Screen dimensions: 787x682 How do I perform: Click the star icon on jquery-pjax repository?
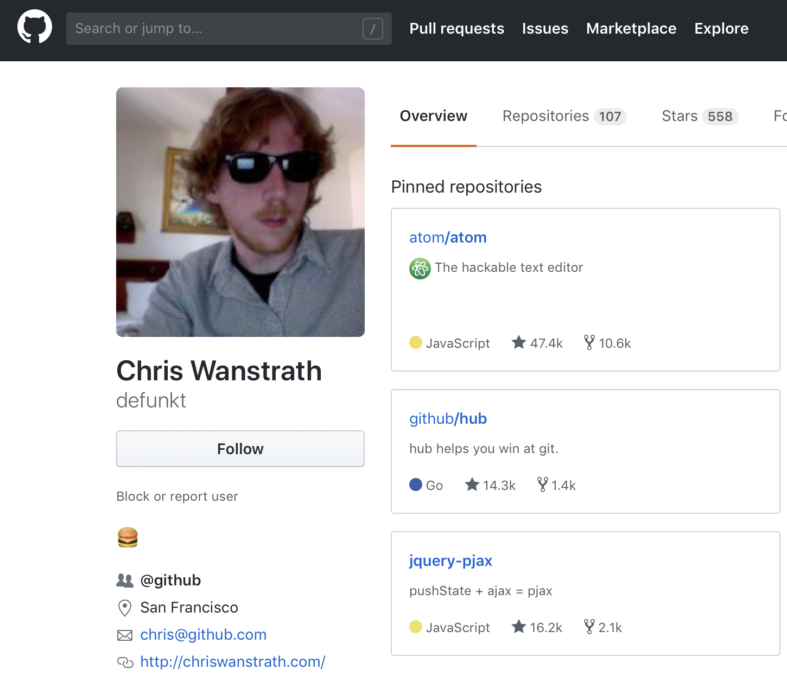pos(518,627)
